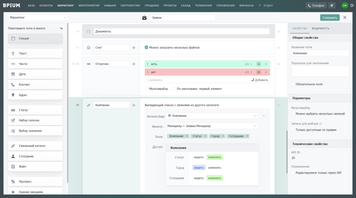356x198 pixels.
Task: Remove the 'нет' option with its x icon
Action: [266, 72]
